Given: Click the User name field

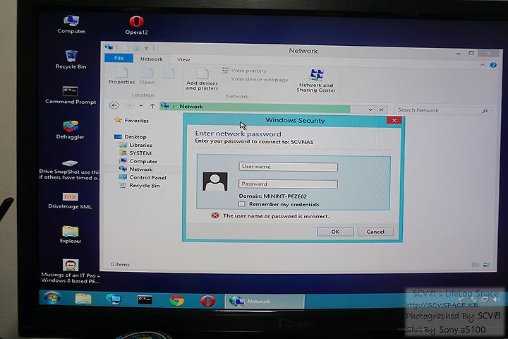Looking at the screenshot, I should pos(288,167).
